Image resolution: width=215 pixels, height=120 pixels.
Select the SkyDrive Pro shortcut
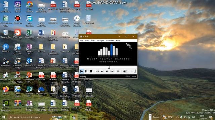point(41,91)
